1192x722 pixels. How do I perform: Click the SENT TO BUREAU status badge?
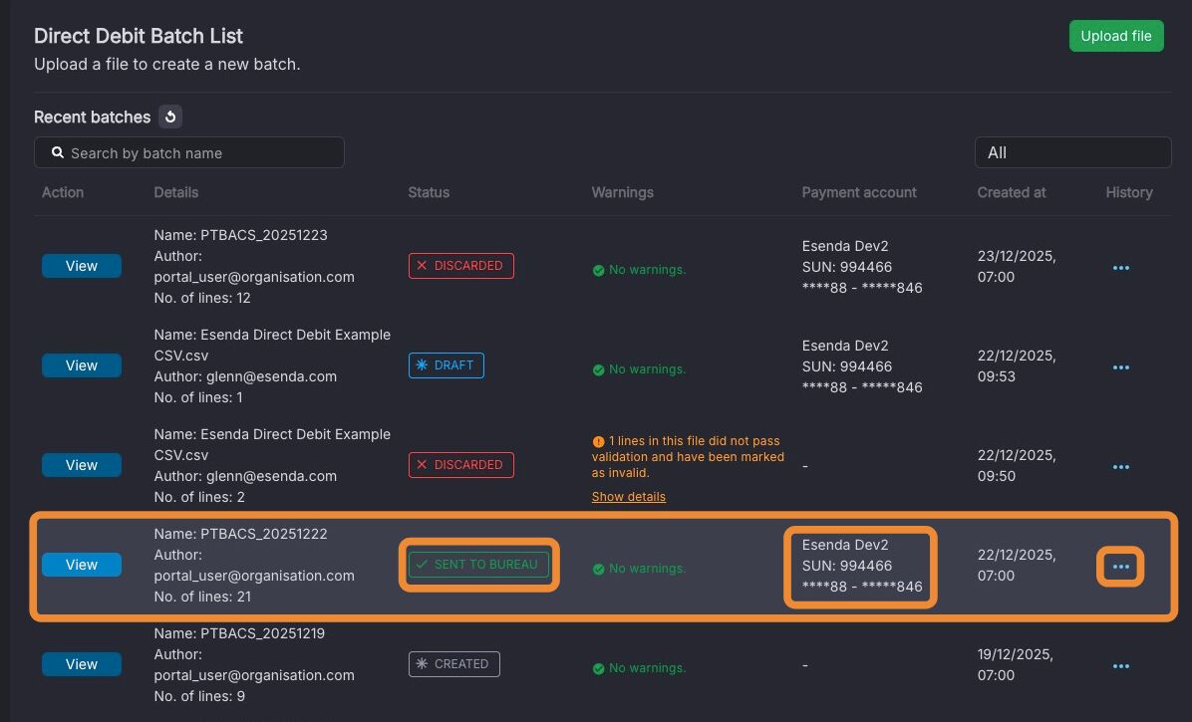[x=479, y=564]
